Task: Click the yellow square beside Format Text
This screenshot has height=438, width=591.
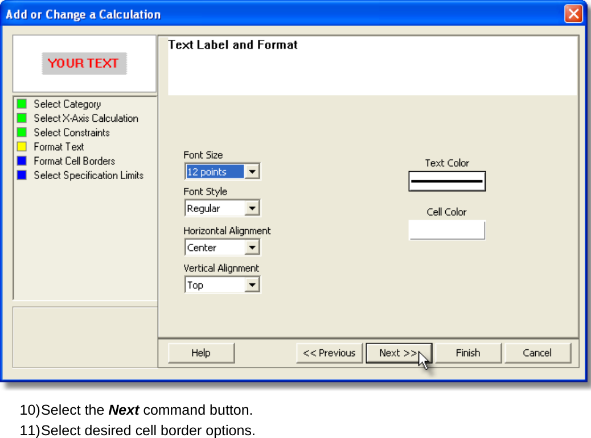Action: [x=22, y=147]
